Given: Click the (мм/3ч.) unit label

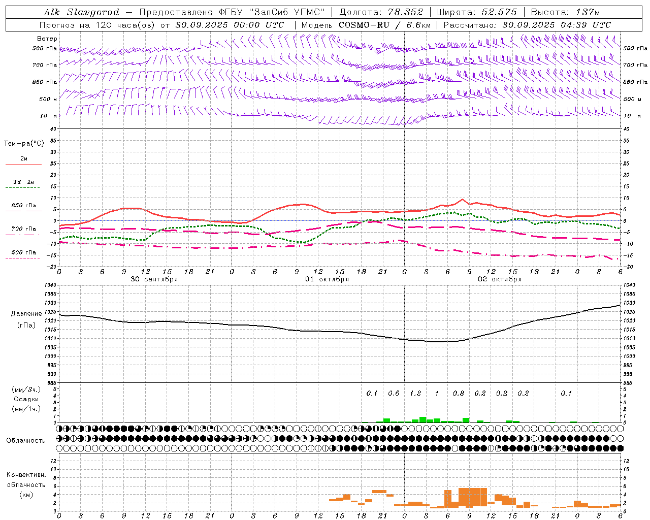Looking at the screenshot, I should tap(26, 389).
